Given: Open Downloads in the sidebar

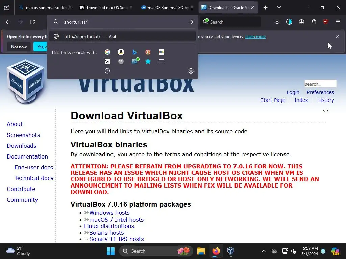Looking at the screenshot, I should tap(22, 146).
